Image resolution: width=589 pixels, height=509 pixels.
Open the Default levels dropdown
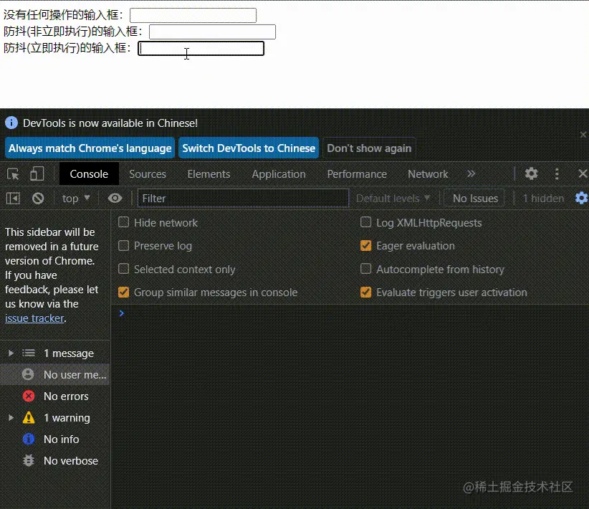click(x=393, y=198)
